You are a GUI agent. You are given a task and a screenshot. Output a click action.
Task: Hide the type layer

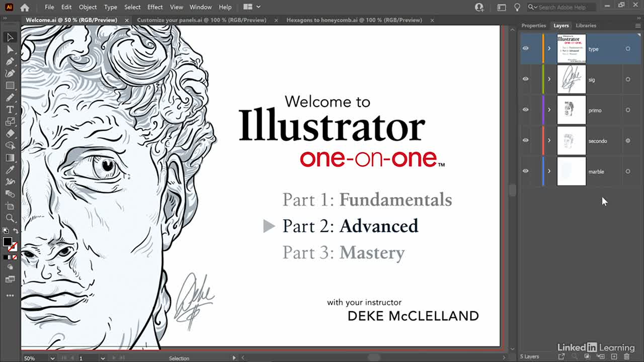click(525, 48)
